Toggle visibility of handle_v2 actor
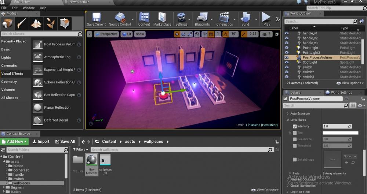367x194 pixels. coord(287,38)
